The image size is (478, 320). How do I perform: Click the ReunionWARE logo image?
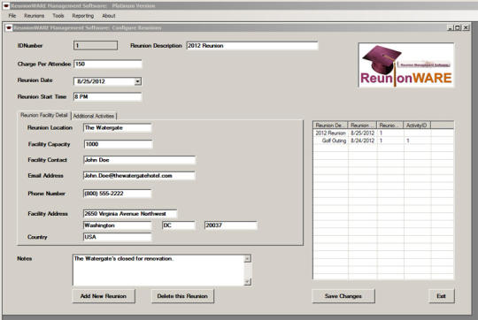click(x=406, y=65)
